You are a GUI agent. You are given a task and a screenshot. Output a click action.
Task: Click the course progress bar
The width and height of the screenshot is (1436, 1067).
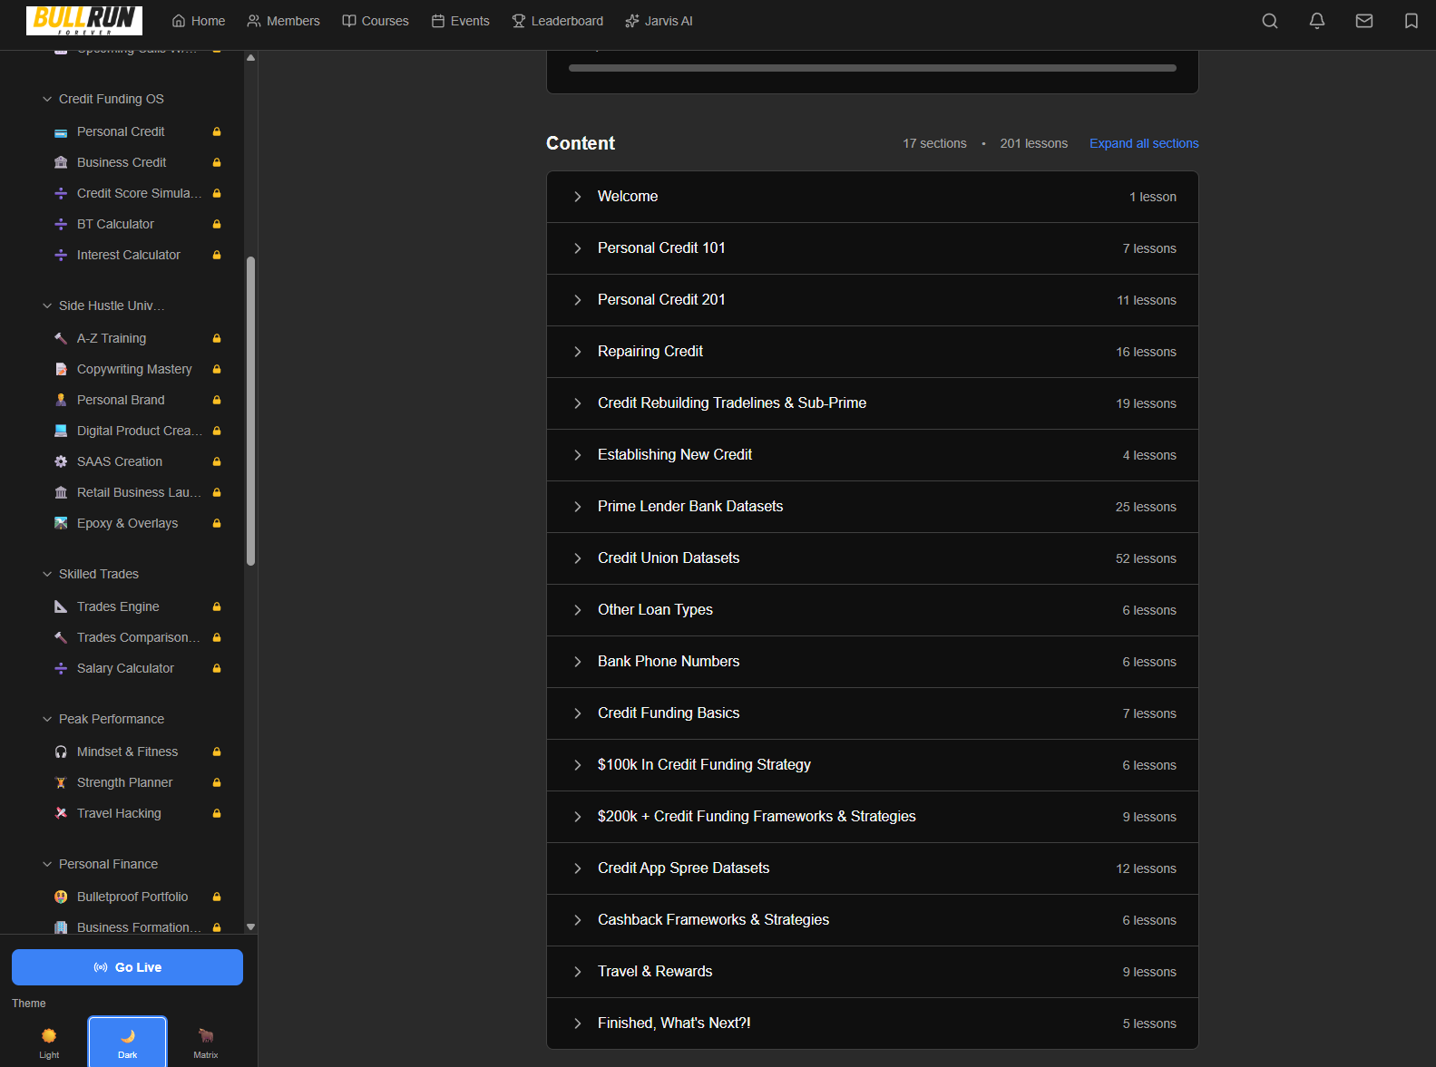pyautogui.click(x=873, y=68)
